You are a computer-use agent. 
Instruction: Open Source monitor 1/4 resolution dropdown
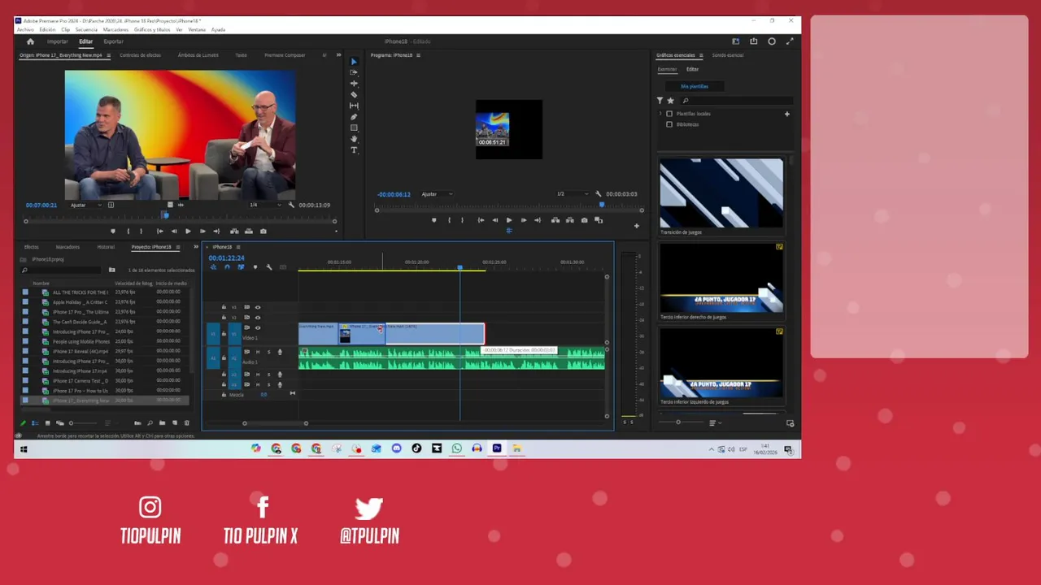pos(264,205)
